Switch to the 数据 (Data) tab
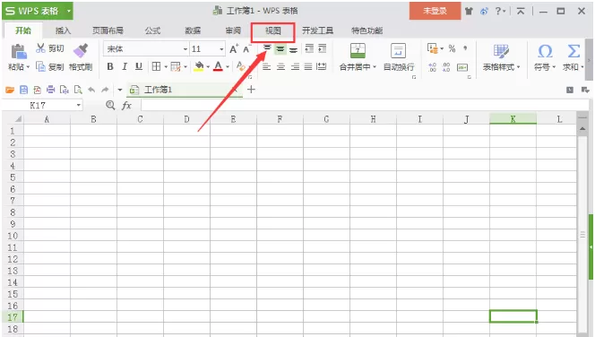Image resolution: width=595 pixels, height=337 pixels. (193, 30)
